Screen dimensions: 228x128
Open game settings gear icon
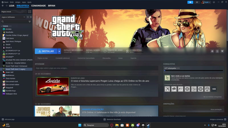coord(212,51)
